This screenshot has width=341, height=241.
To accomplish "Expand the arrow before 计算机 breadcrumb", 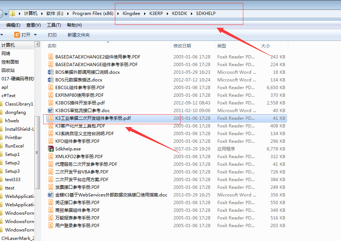I will coord(19,14).
